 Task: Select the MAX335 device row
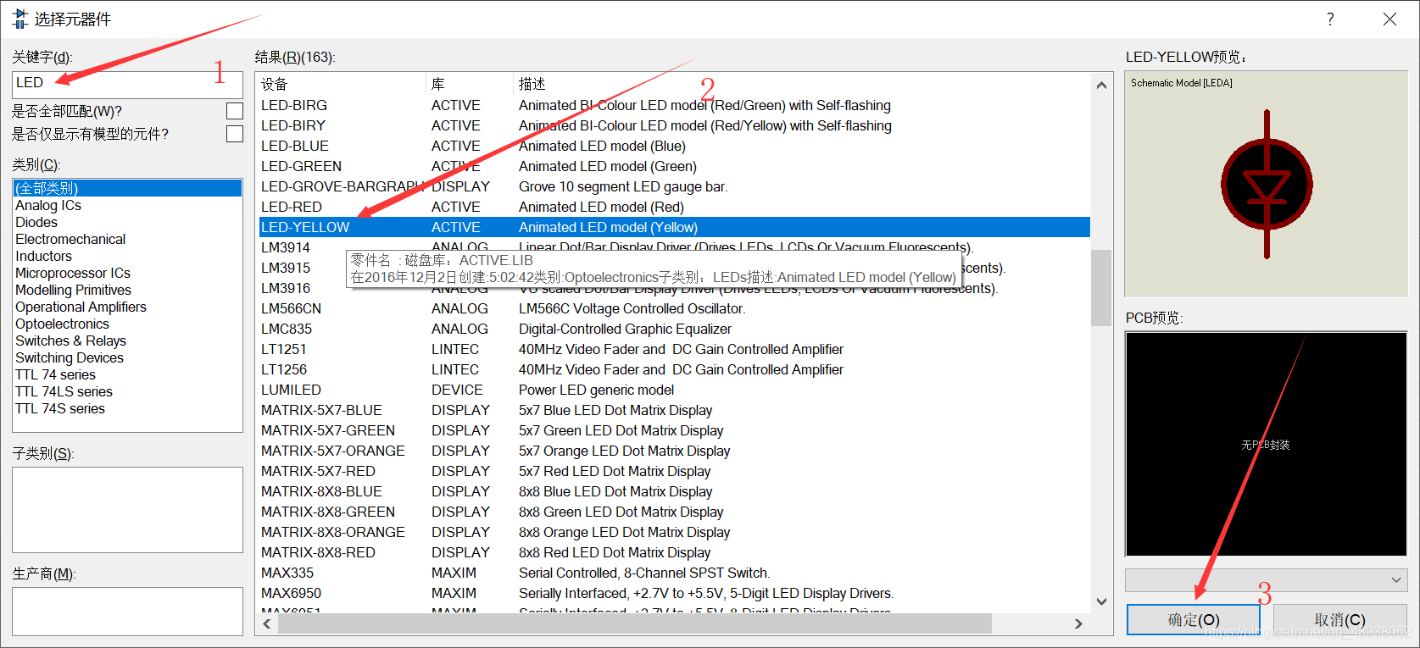(674, 573)
